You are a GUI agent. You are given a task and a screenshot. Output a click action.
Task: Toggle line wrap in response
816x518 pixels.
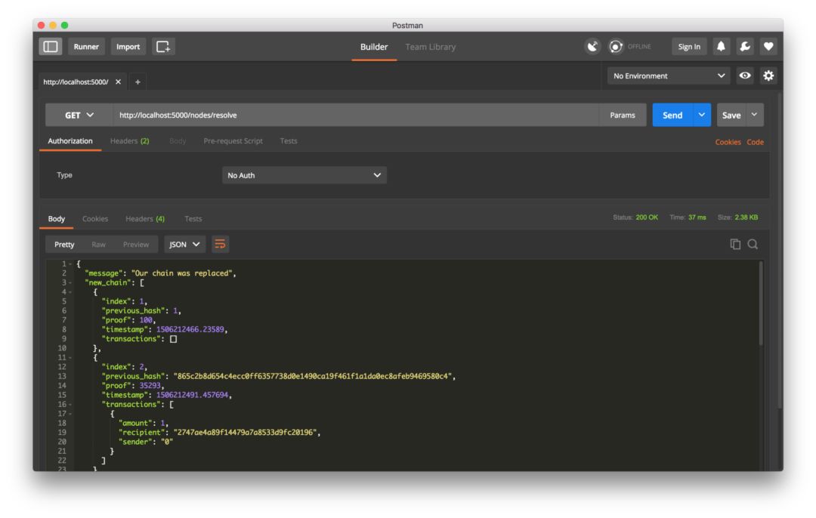(220, 244)
